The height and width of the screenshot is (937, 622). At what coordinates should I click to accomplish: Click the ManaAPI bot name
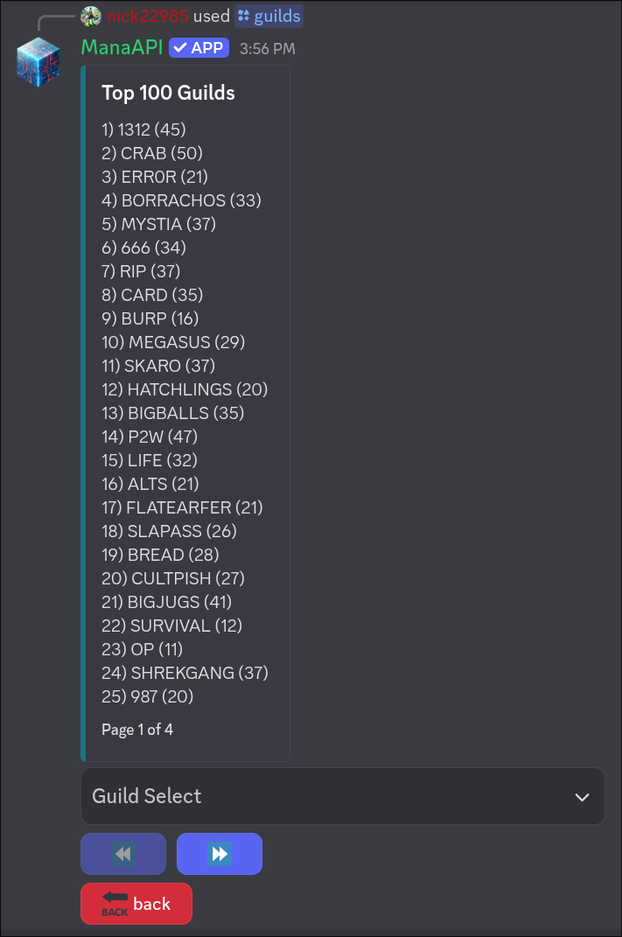pyautogui.click(x=121, y=48)
